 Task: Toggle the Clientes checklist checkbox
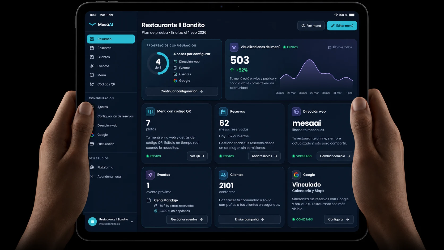tap(175, 74)
